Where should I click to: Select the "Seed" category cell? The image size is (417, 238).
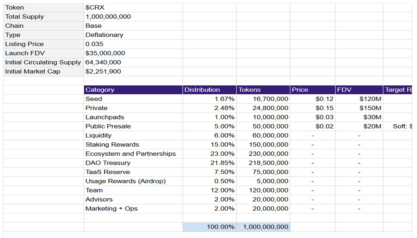pos(133,99)
